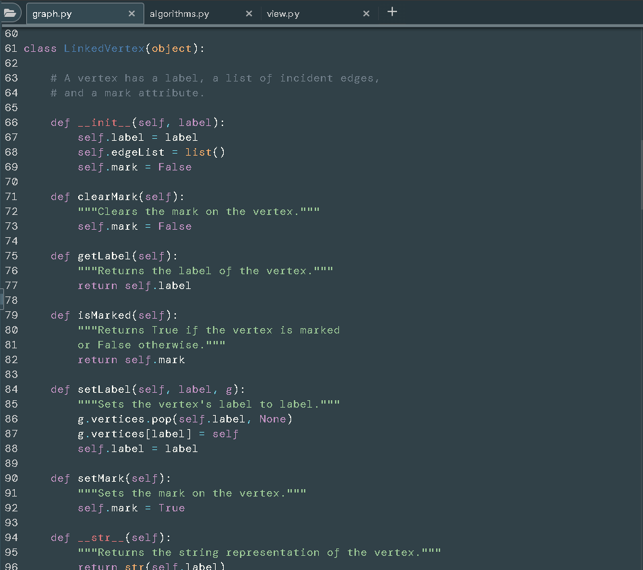Image resolution: width=643 pixels, height=570 pixels.
Task: Close the algorithms.py tab
Action: point(249,13)
